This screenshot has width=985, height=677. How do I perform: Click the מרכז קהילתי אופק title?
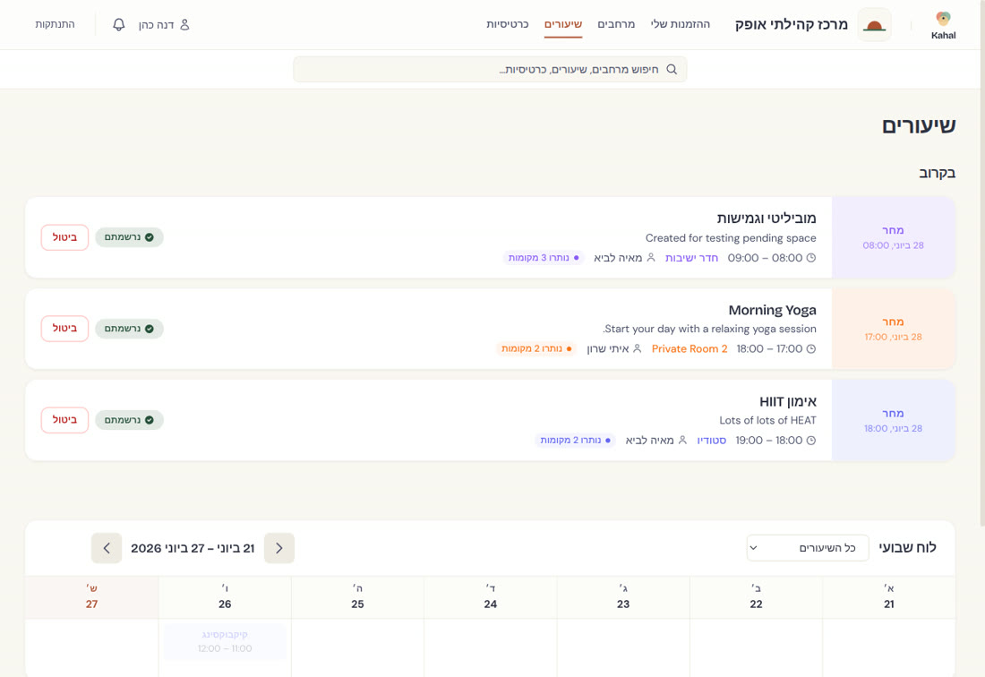click(x=791, y=24)
